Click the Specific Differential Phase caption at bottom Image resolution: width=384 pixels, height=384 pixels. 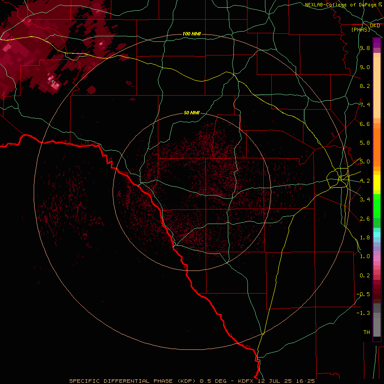pos(192,381)
